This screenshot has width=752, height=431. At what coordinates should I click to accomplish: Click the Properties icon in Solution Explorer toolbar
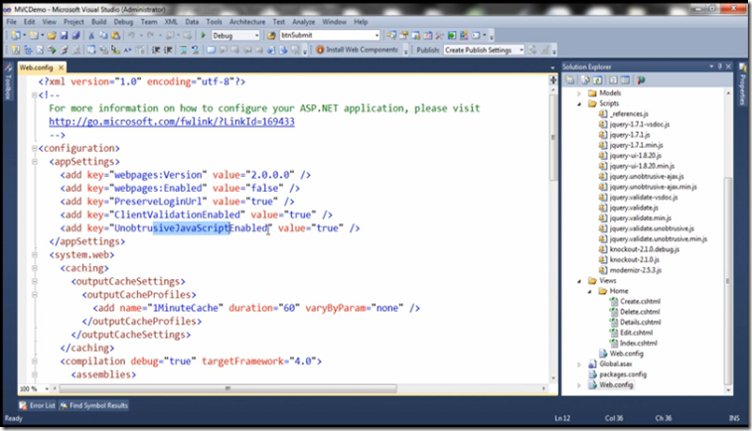570,80
